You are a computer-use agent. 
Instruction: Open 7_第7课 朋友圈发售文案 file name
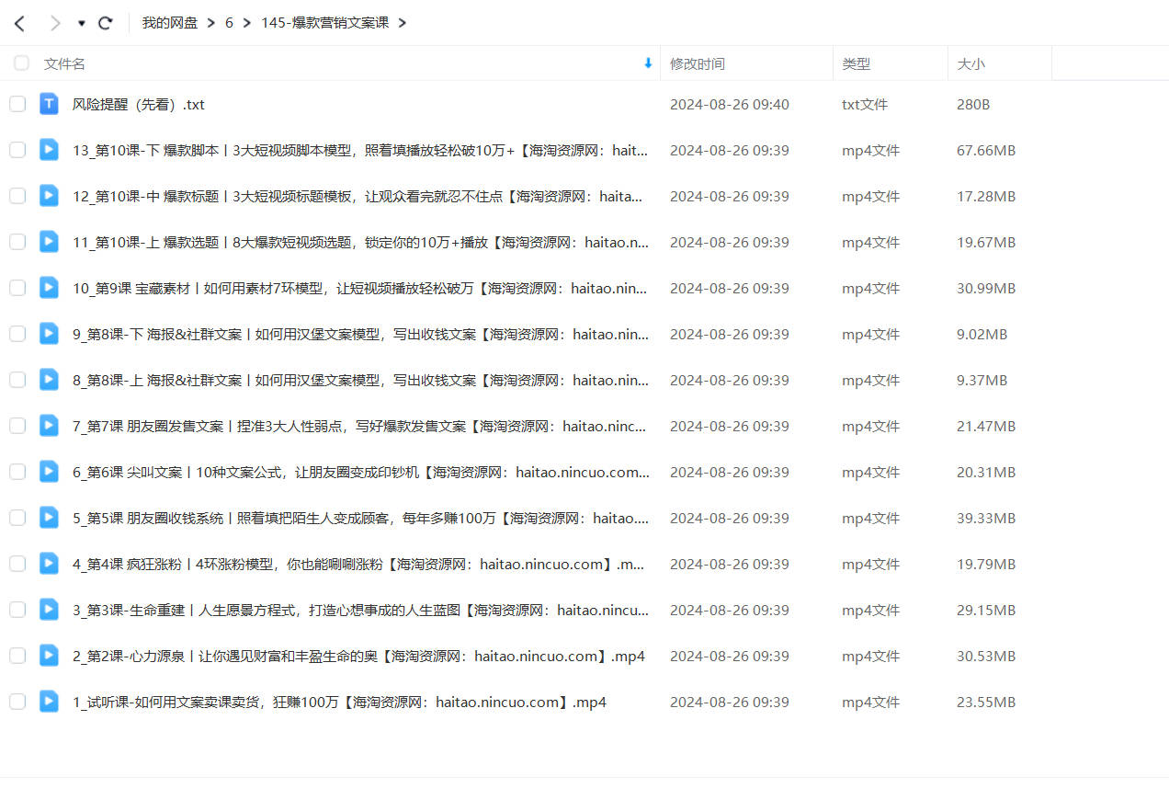(359, 426)
